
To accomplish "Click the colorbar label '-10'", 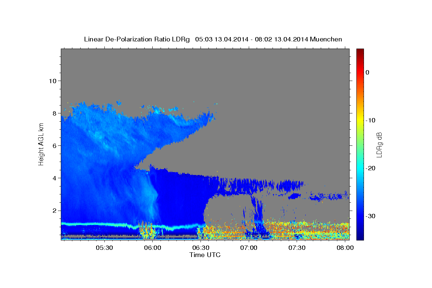I will 371,120.
